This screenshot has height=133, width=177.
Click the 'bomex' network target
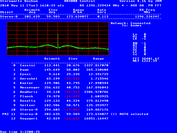136,25
